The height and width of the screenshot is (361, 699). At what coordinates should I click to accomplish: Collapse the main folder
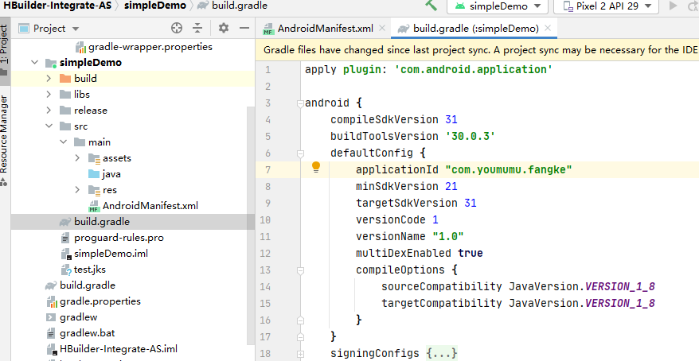[x=64, y=142]
